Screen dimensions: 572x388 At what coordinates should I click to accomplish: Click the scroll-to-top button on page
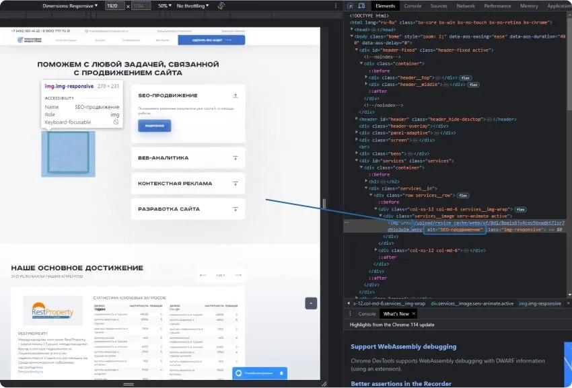pos(311,303)
